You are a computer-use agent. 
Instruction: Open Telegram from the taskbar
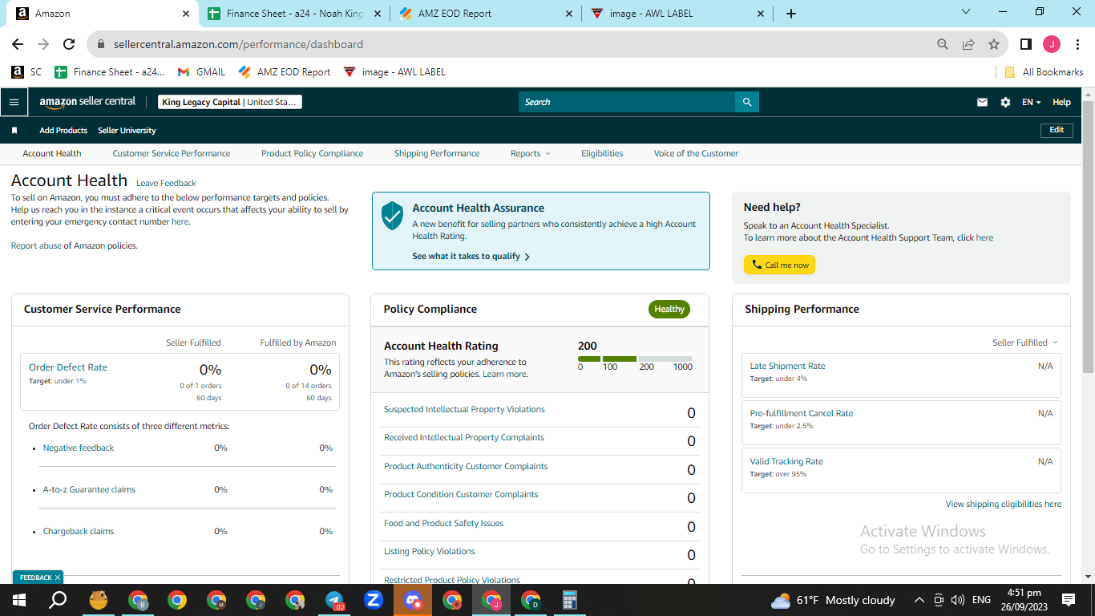click(334, 600)
